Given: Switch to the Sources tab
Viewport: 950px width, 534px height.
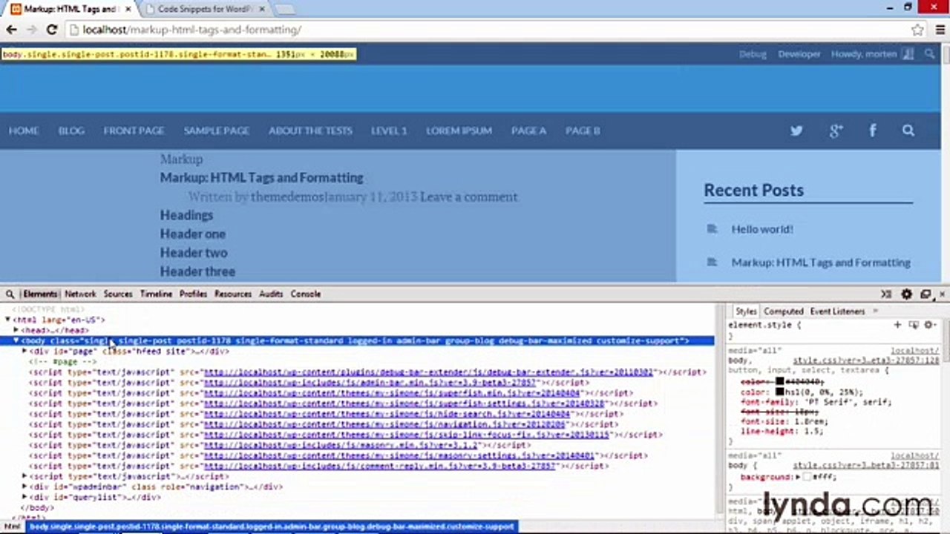Looking at the screenshot, I should pos(118,294).
